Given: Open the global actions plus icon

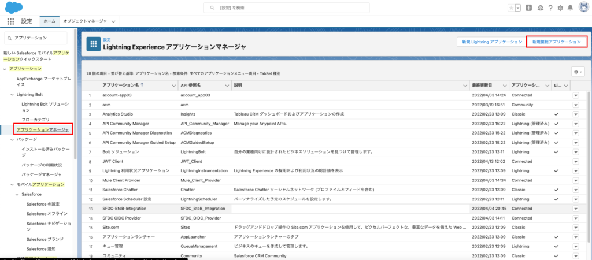Looking at the screenshot, I should coord(528,8).
